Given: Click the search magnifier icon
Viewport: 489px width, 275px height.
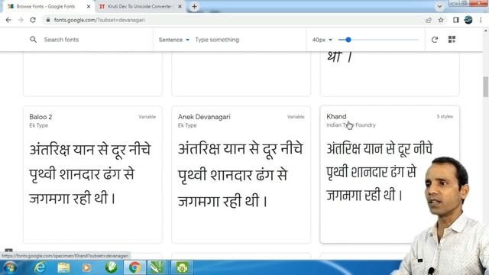Looking at the screenshot, I should click(x=34, y=40).
